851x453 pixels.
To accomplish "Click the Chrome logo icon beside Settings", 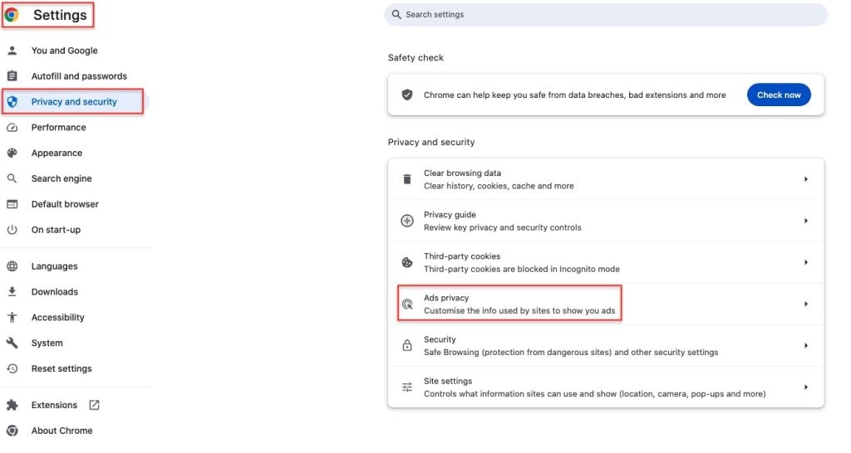I will [x=12, y=15].
